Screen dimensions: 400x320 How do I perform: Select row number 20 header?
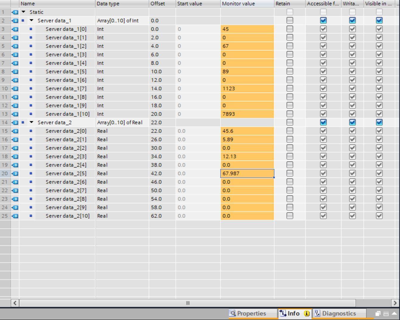click(x=5, y=173)
